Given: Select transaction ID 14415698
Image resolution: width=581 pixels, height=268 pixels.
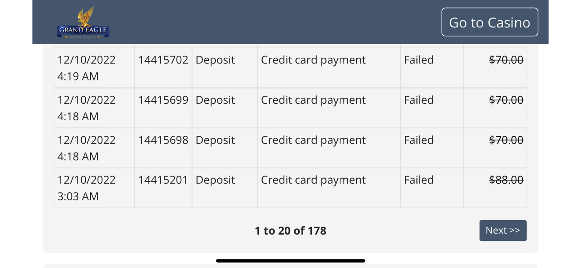Looking at the screenshot, I should pyautogui.click(x=163, y=140).
